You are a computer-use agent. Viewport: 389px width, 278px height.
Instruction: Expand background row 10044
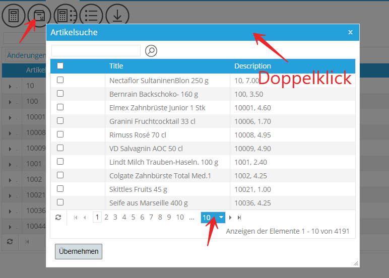coord(10,227)
